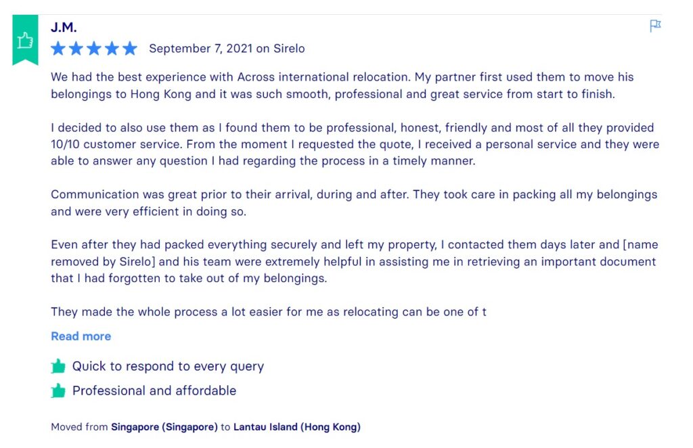Click the flag icon to report review
This screenshot has width=693, height=448.
[654, 25]
